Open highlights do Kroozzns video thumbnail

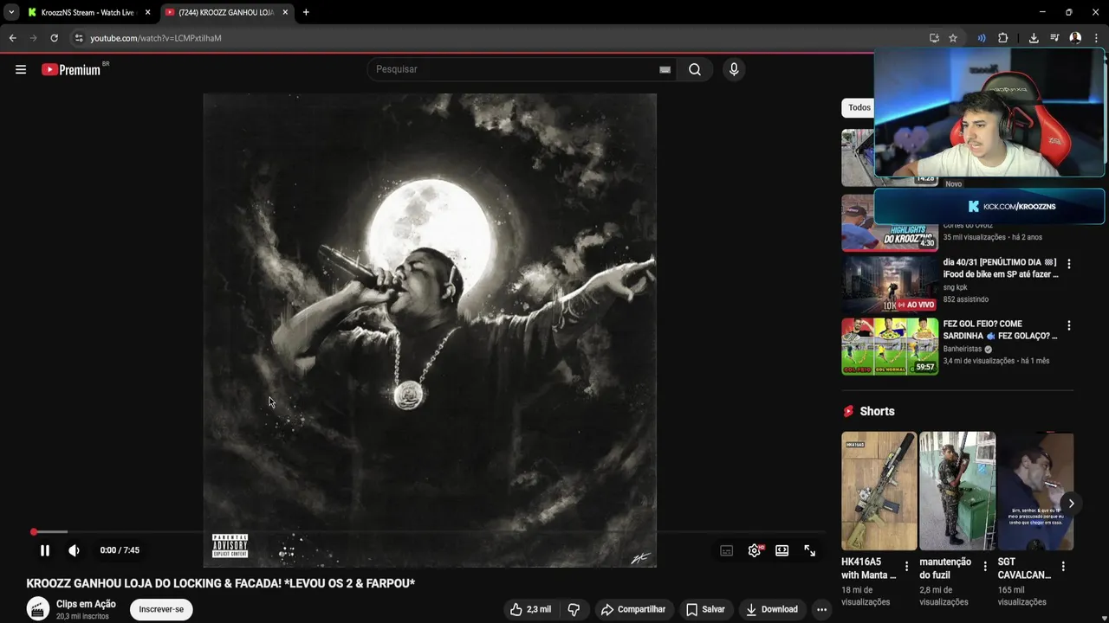click(x=890, y=223)
